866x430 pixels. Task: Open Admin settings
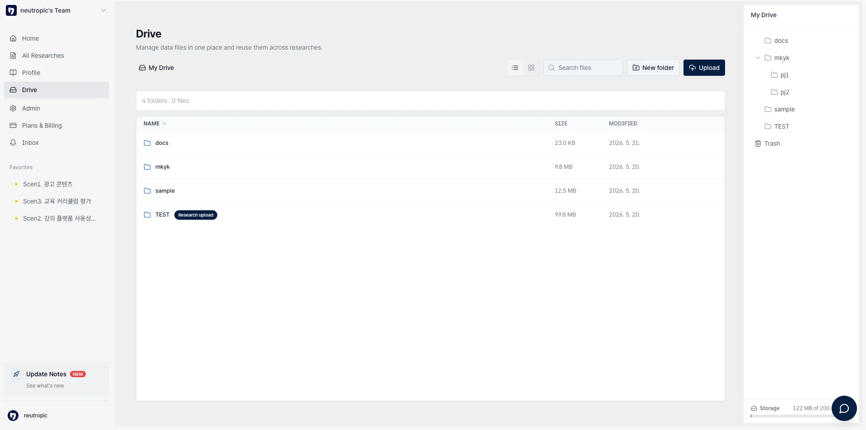[x=56, y=108]
